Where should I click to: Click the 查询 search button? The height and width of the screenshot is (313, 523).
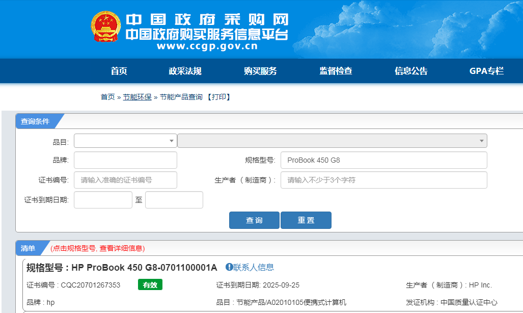[254, 220]
